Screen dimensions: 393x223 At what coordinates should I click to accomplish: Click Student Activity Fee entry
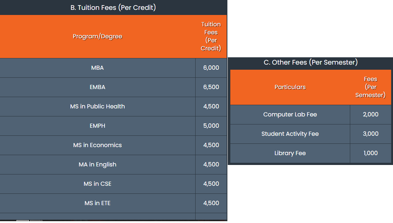point(290,134)
